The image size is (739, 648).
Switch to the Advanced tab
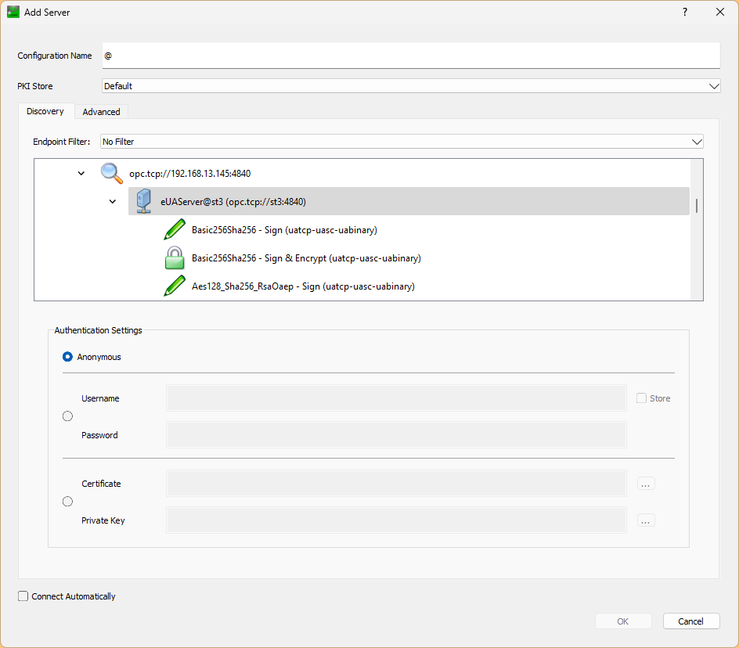pyautogui.click(x=102, y=112)
